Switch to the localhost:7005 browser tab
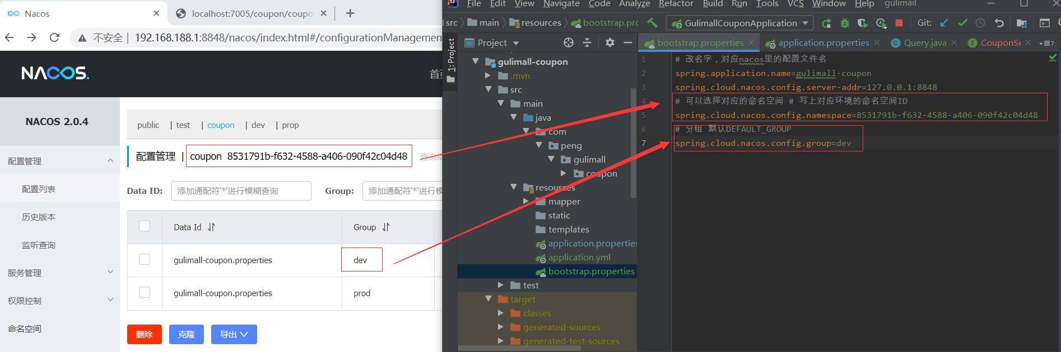The width and height of the screenshot is (1061, 352). [252, 13]
